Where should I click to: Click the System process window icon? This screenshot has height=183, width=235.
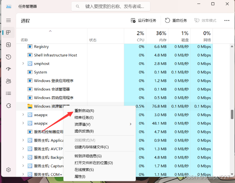click(x=30, y=72)
